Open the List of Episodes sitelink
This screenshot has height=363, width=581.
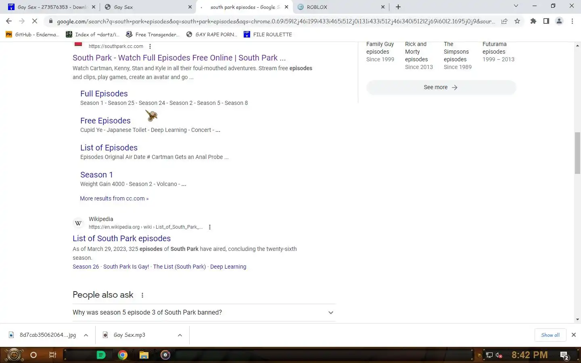(109, 148)
